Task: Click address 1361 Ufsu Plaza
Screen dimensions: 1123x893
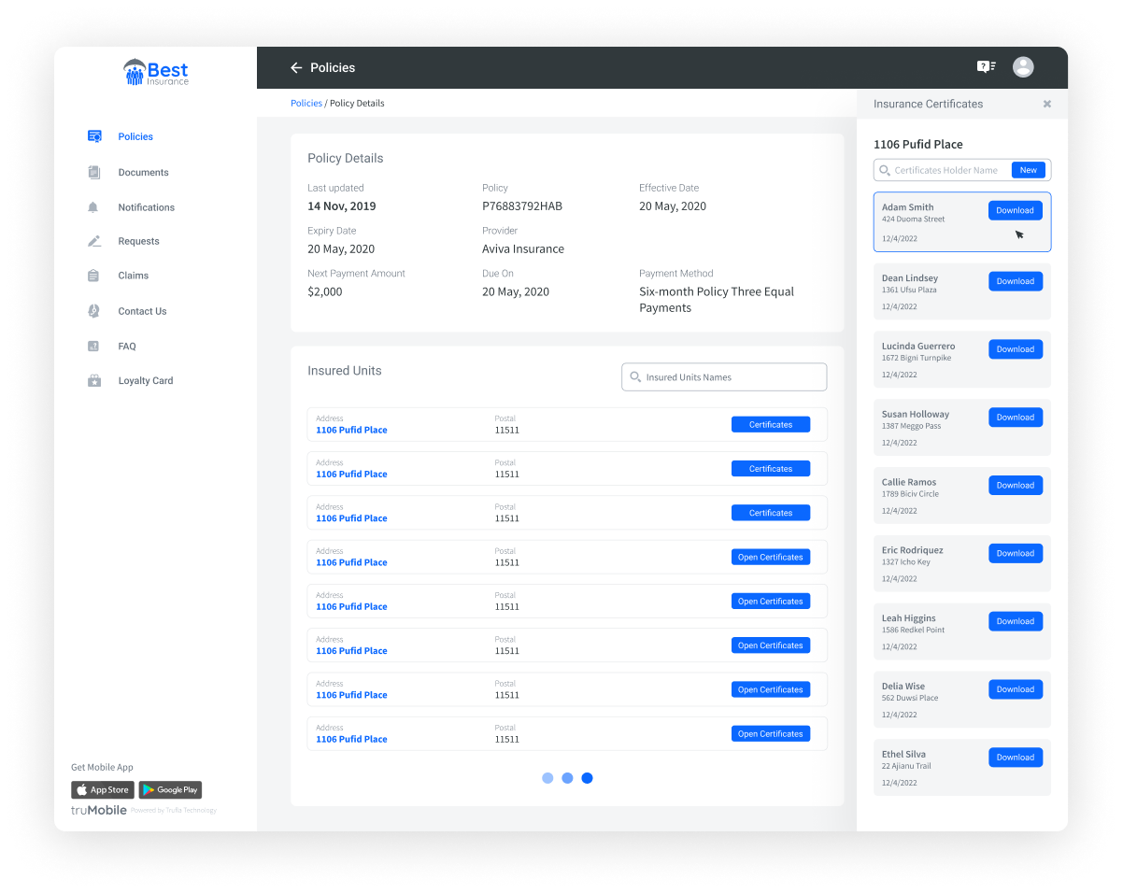Action: point(909,290)
